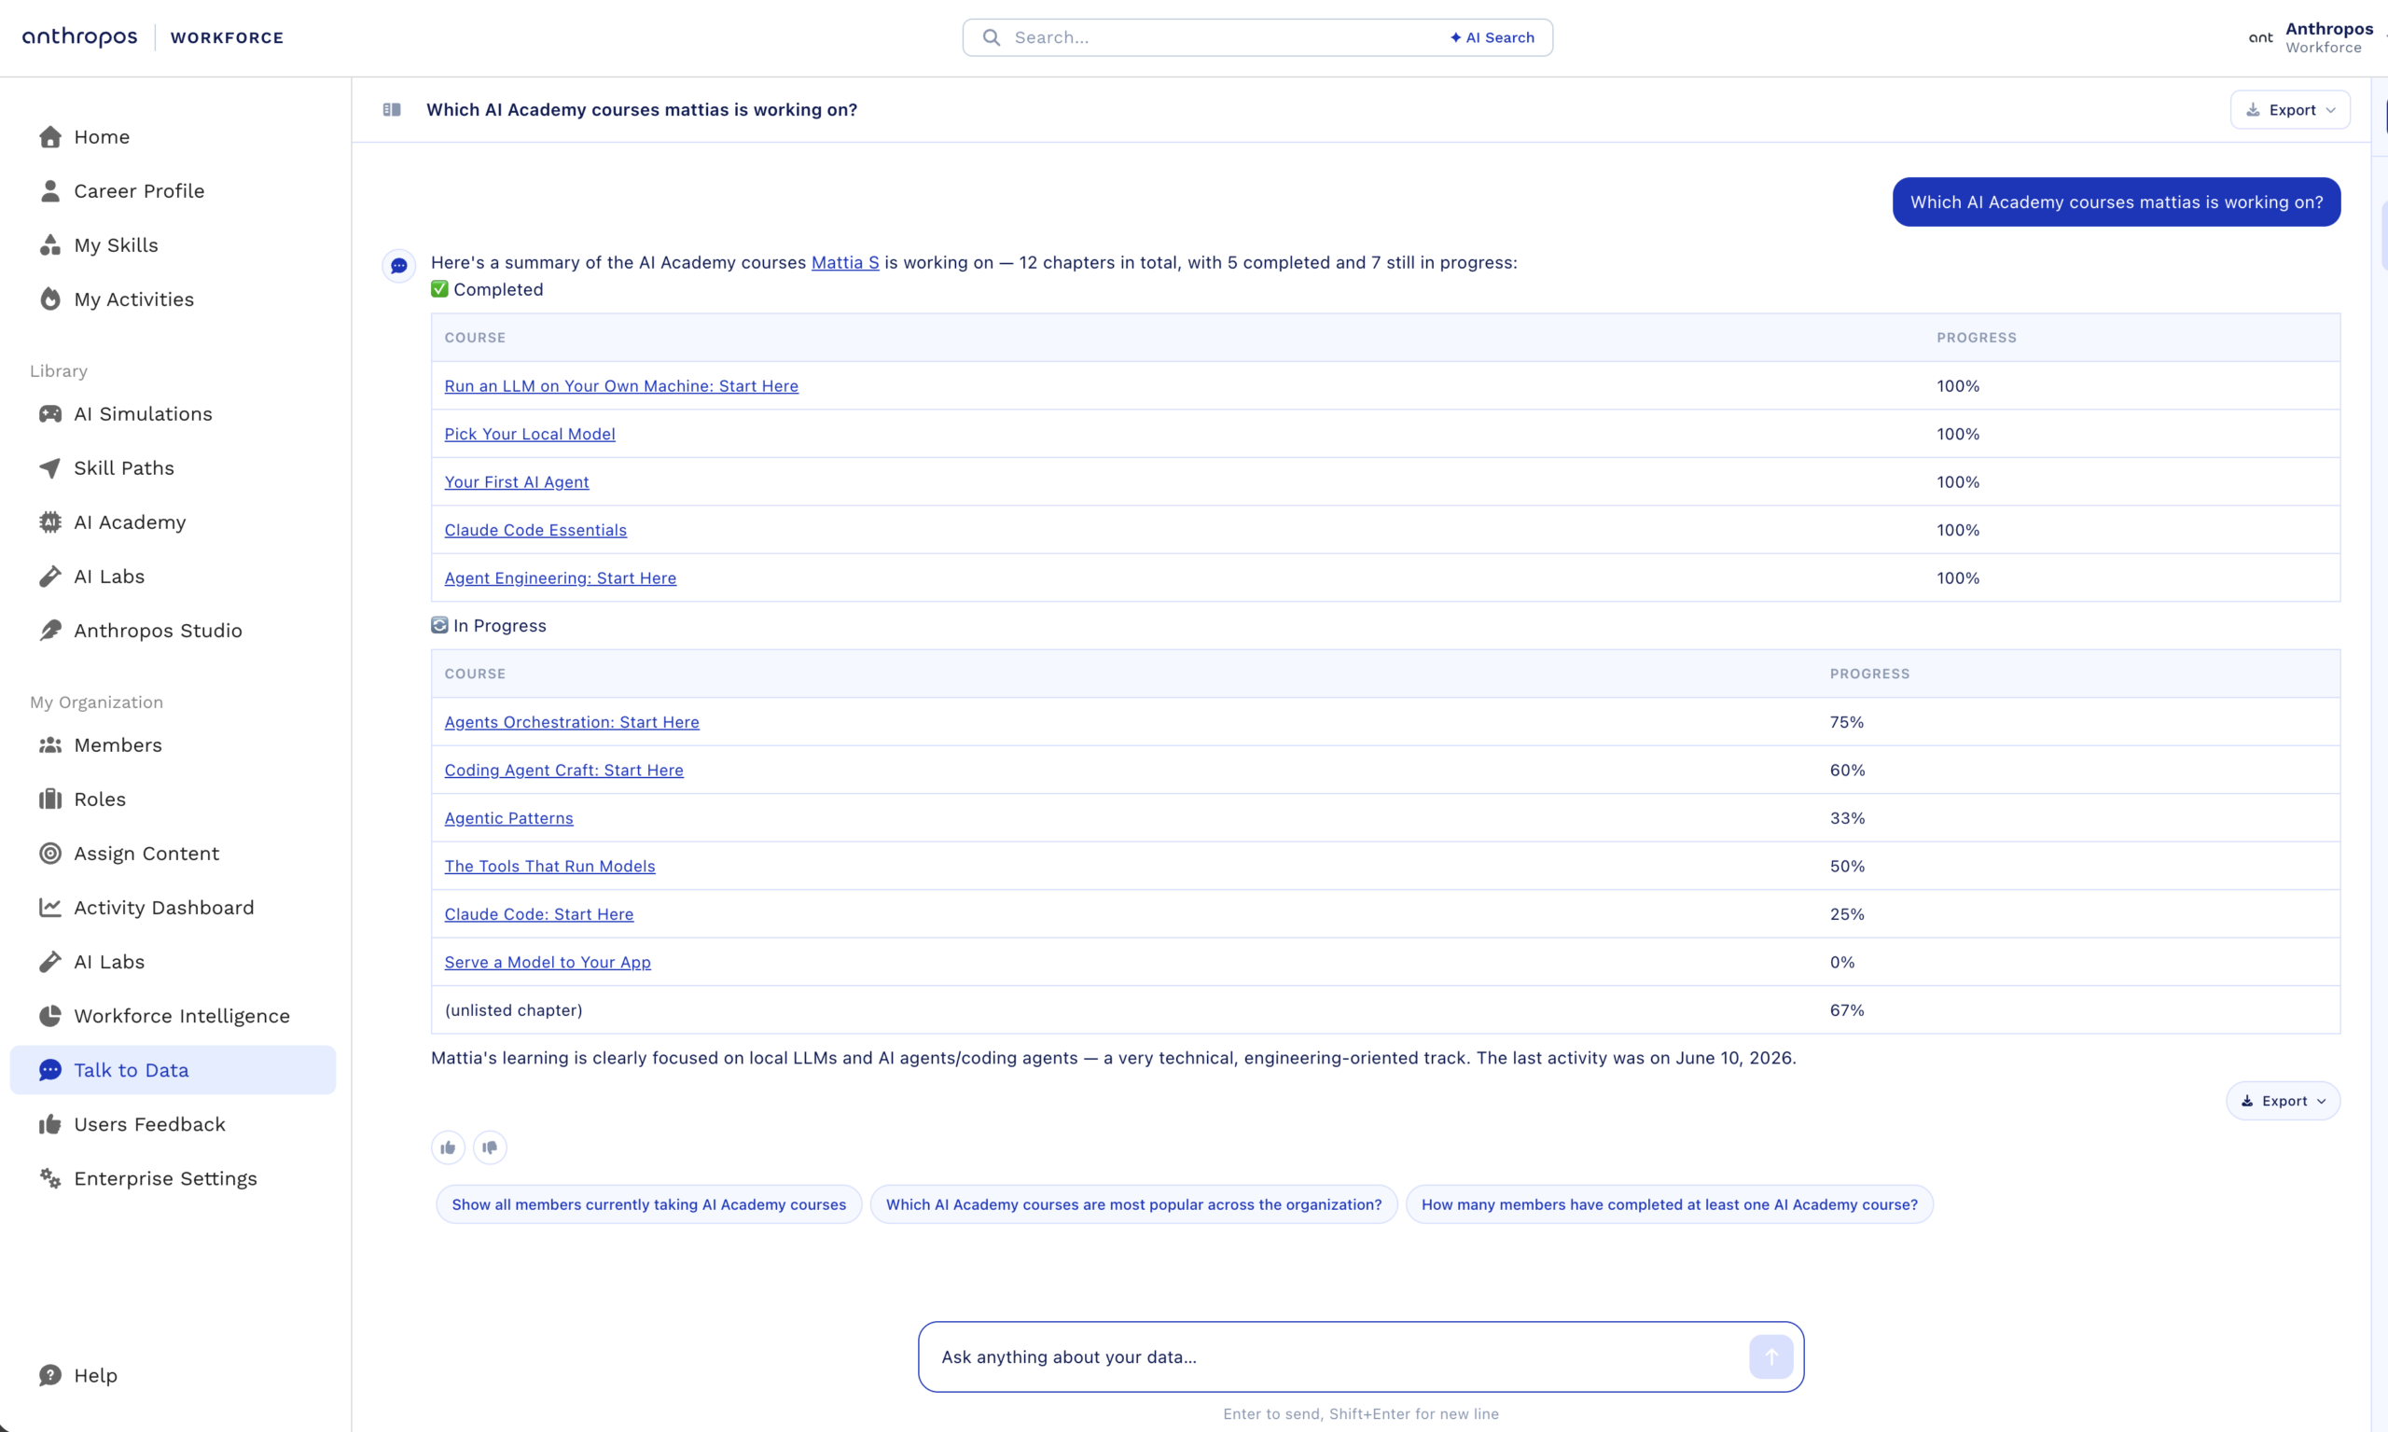
Task: Open Serve a Model to Your App link
Action: pyautogui.click(x=547, y=962)
